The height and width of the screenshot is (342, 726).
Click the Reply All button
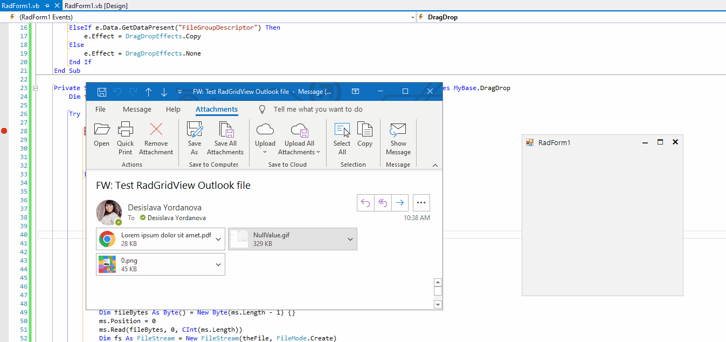click(383, 203)
